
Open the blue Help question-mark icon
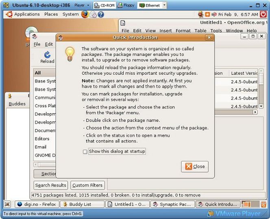tap(101, 15)
